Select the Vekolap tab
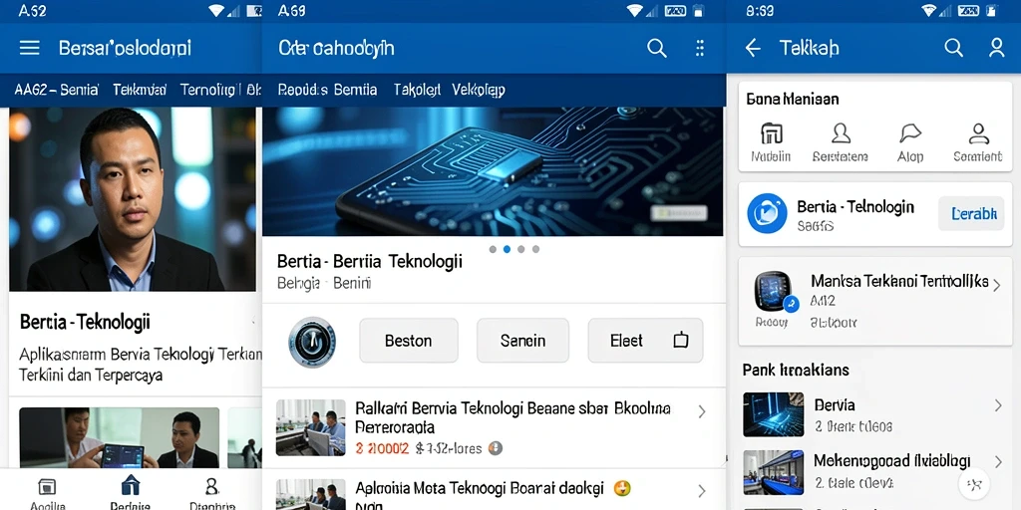The height and width of the screenshot is (510, 1021). point(479,90)
